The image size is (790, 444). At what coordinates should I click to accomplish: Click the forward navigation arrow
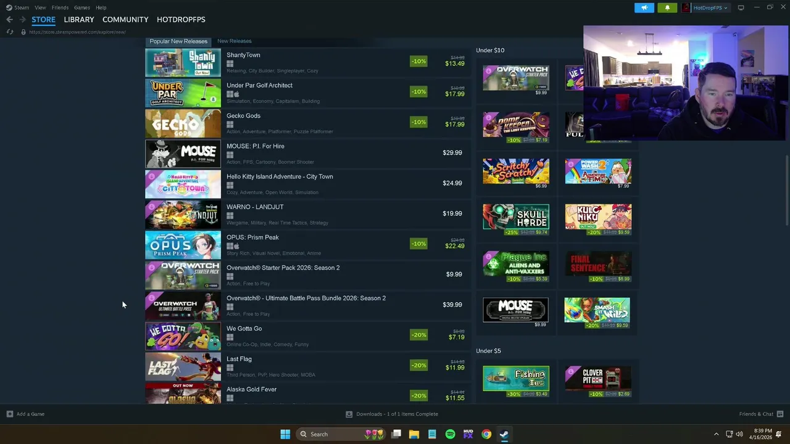click(23, 20)
